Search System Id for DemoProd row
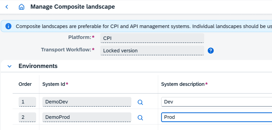The height and width of the screenshot is (130, 272). click(140, 118)
